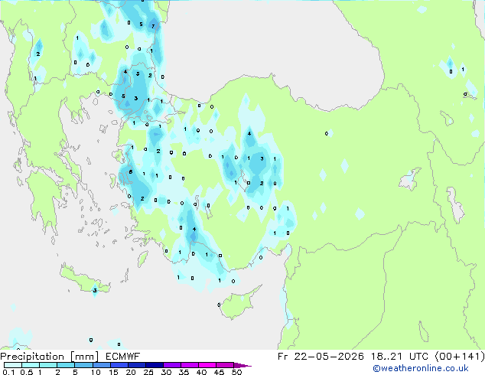
Task: Click the '25' legend scale label
Action: [x=148, y=372]
